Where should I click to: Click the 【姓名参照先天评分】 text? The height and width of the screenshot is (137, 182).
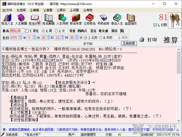click(x=73, y=83)
